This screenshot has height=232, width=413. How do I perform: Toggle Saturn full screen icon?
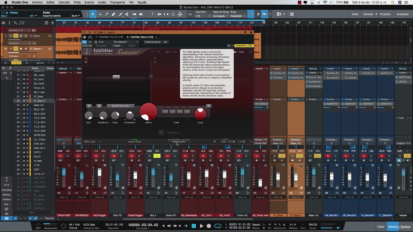250,52
